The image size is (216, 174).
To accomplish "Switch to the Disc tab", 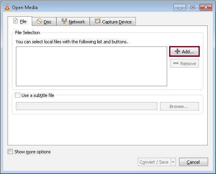I will point(44,21).
